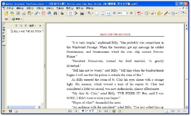Open the 窗口 (Window) menu
Viewport: 191px width, 116px height.
(x=80, y=8)
